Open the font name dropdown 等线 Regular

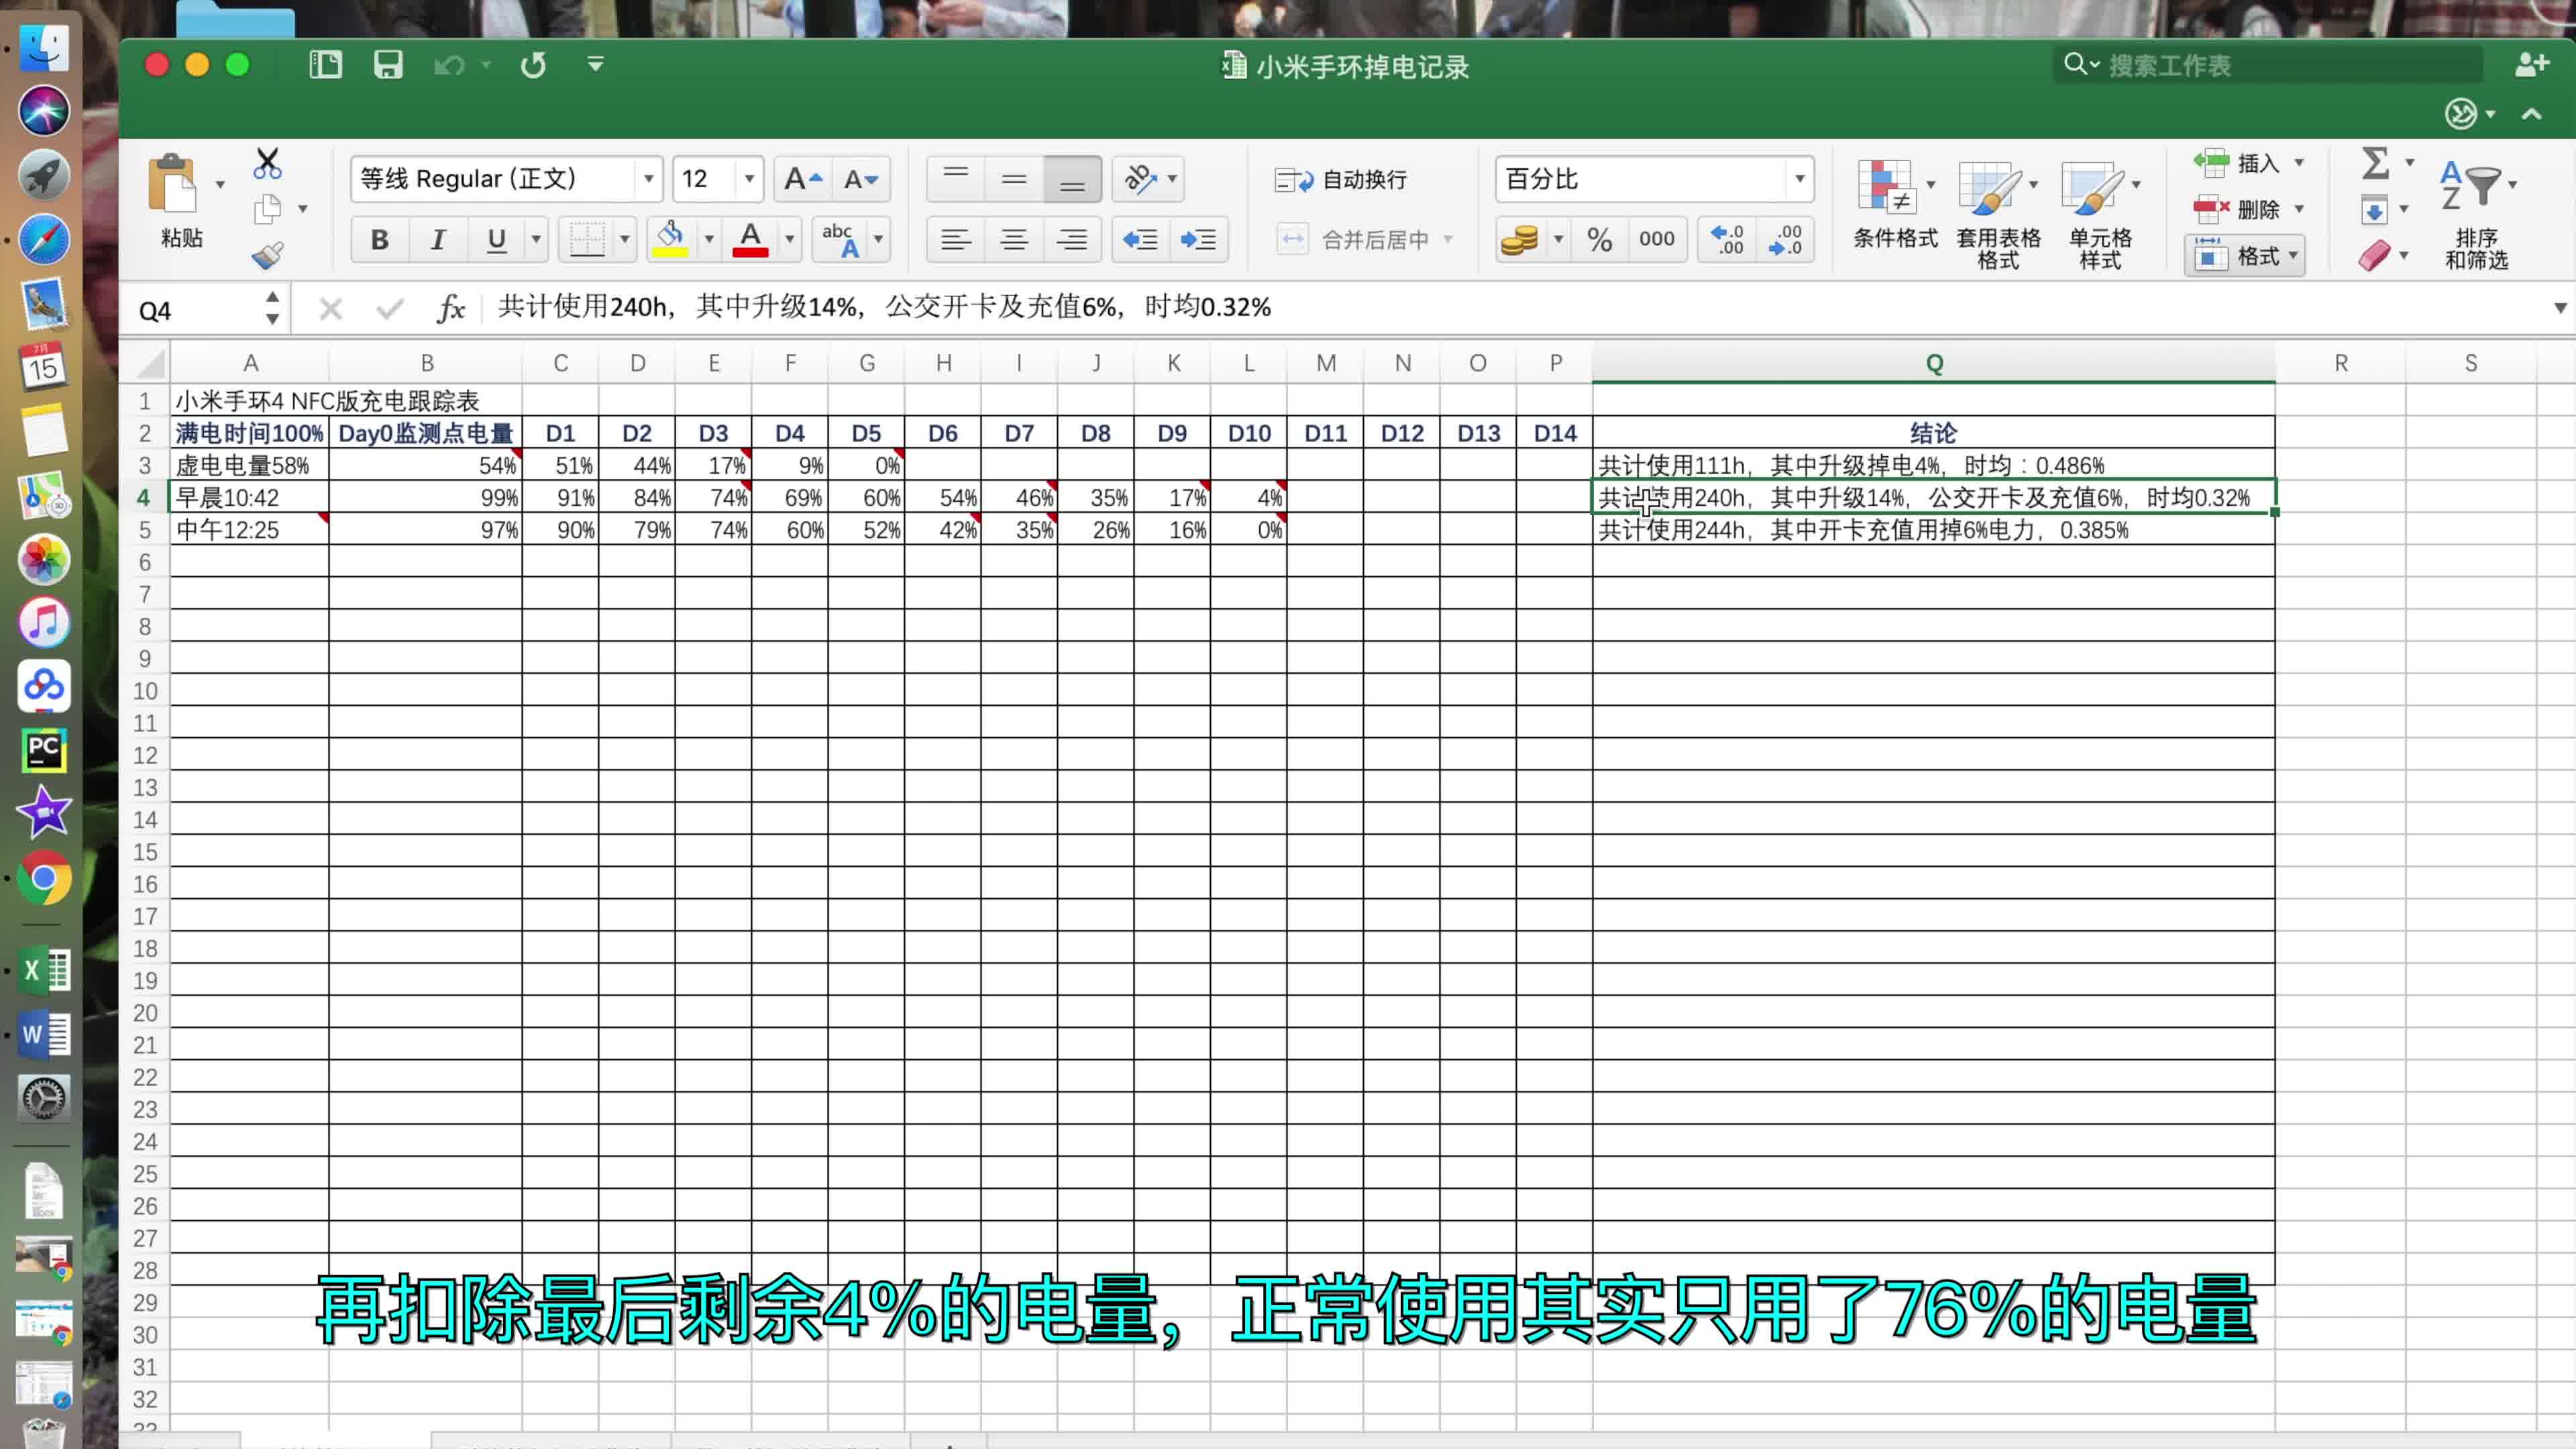pos(648,178)
